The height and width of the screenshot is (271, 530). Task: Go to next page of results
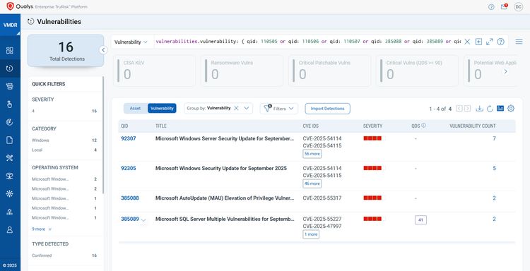(x=468, y=109)
